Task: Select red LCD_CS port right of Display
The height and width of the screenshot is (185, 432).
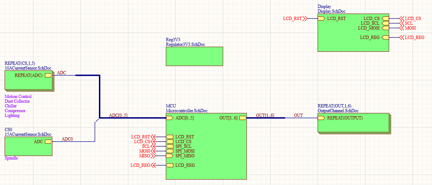Action: [x=410, y=19]
